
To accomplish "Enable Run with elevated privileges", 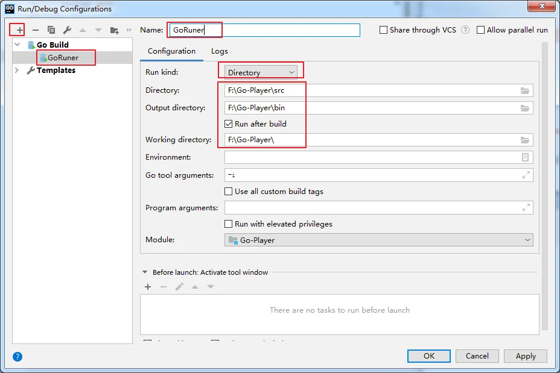I will 229,224.
